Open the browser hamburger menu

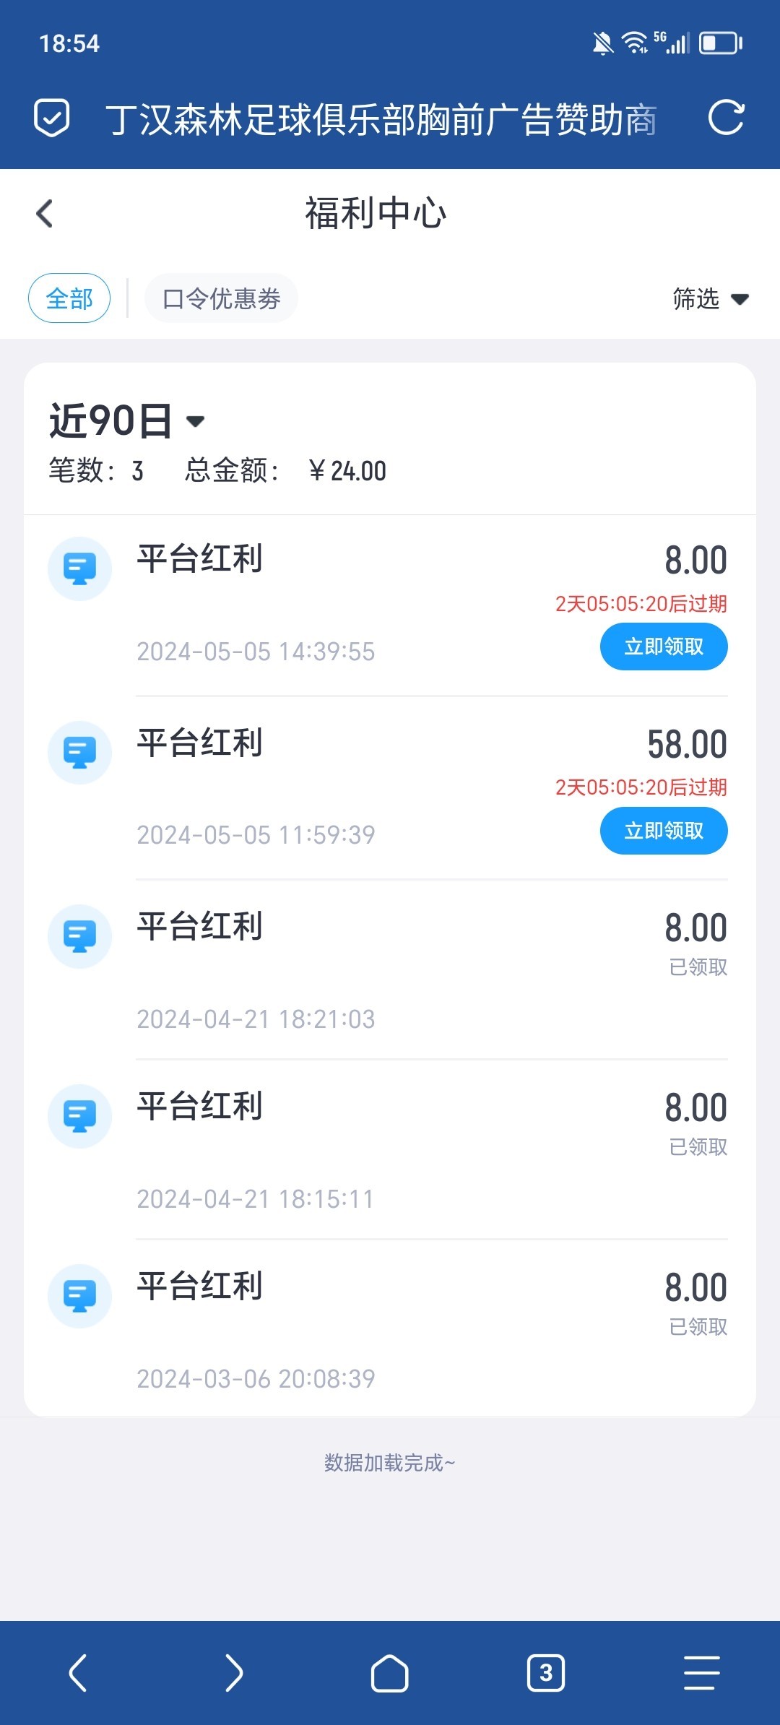[702, 1673]
